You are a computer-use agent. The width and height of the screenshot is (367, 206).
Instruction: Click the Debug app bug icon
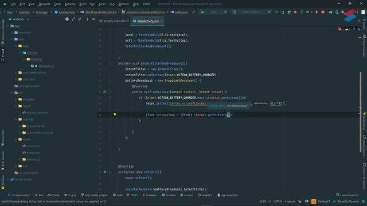click(295, 12)
